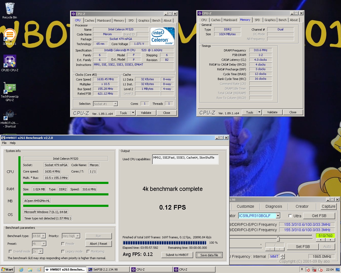Launch the TechPowerUp GPU-Z desktop shortcut
Image resolution: width=341 pixels, height=273 pixels.
(10, 91)
